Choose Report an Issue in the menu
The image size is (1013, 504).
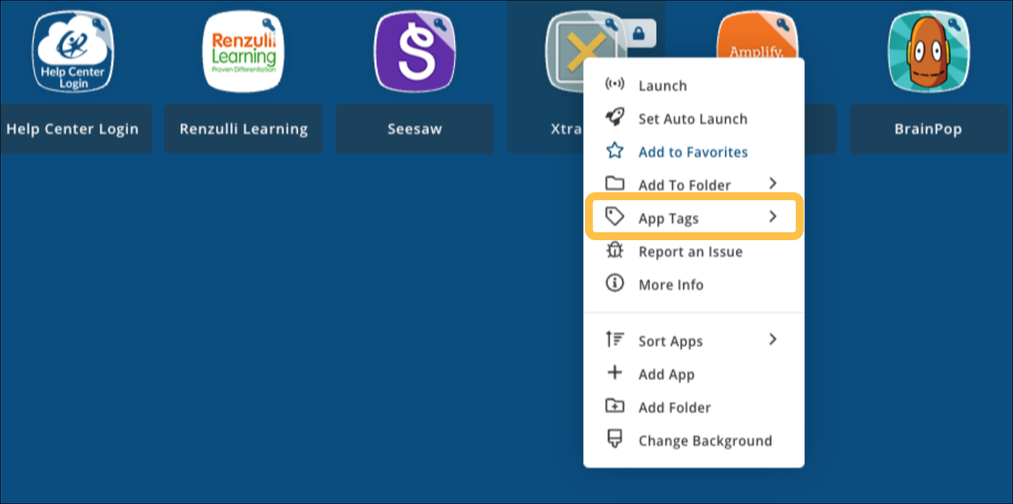[x=694, y=251]
